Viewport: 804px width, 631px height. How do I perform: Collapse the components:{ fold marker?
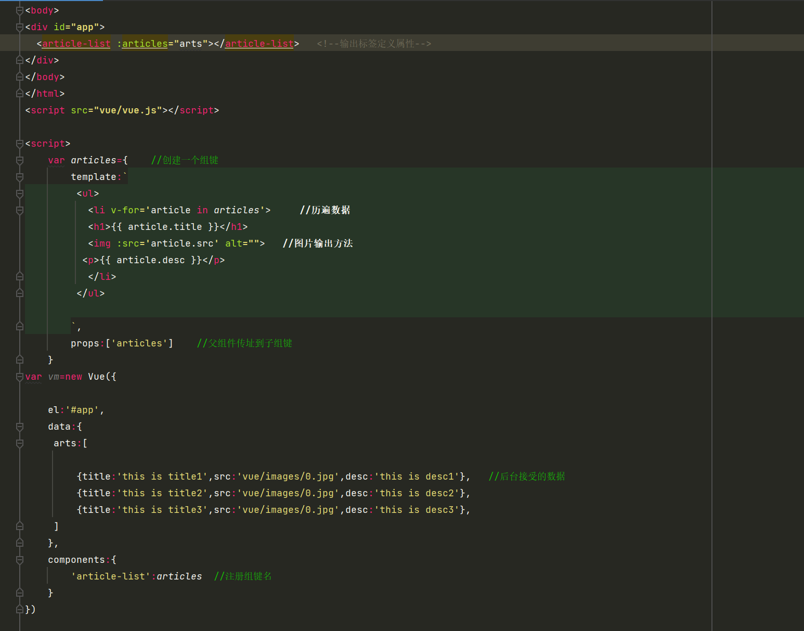coord(20,560)
